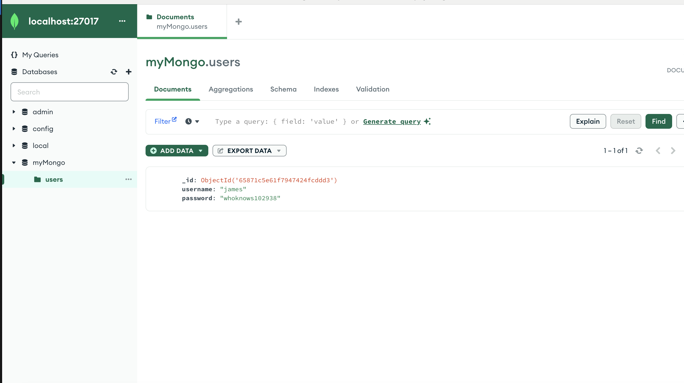Expand the admin database
The image size is (684, 383).
pyautogui.click(x=14, y=112)
